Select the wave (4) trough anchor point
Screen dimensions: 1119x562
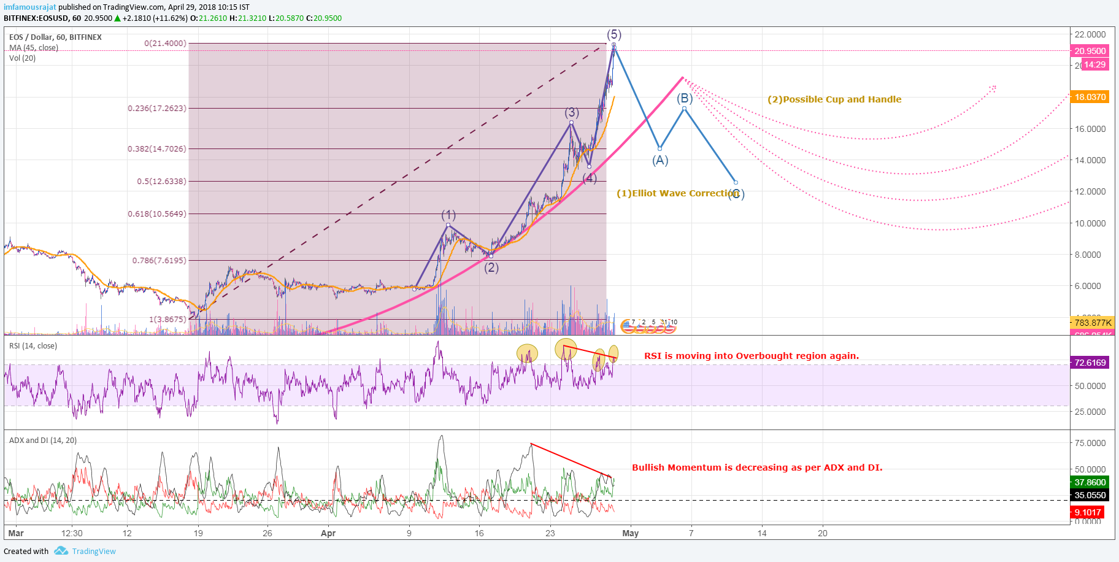(589, 166)
